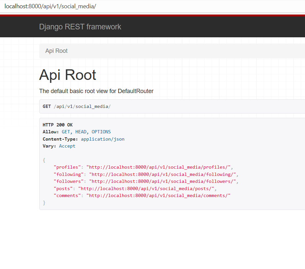Click the closing JSON brace

(44, 203)
